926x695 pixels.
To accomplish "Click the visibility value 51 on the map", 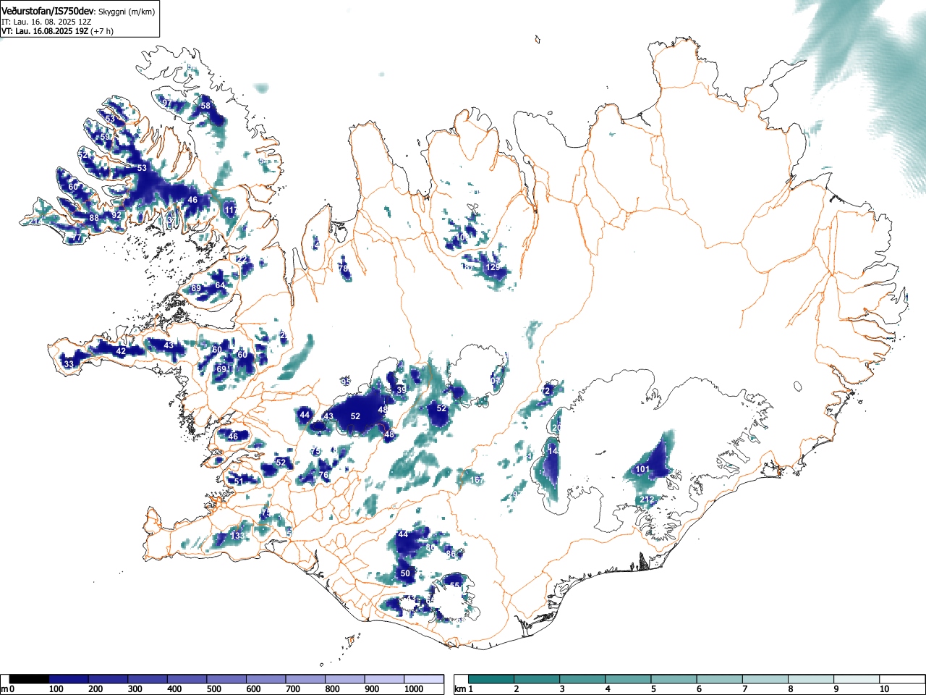I will pyautogui.click(x=239, y=481).
